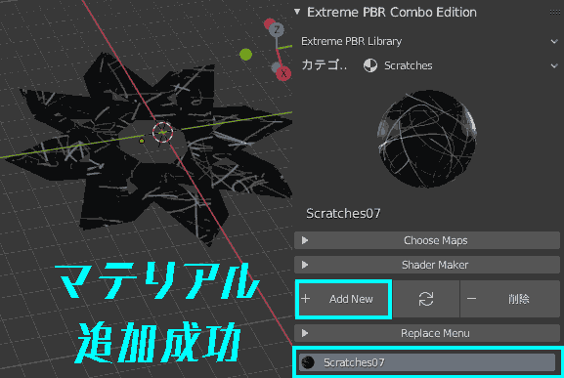Expand the Replace Menu section
Screen dimensions: 564x378
pyautogui.click(x=427, y=333)
